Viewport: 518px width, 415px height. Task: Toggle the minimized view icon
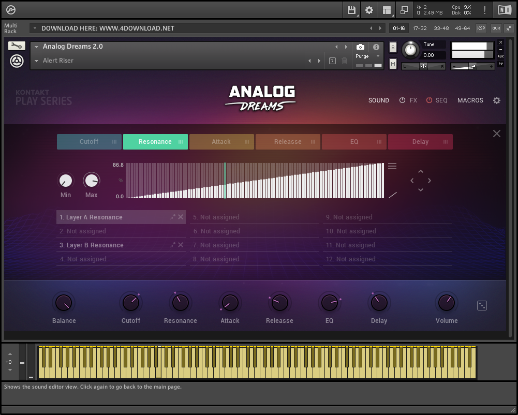tap(404, 10)
